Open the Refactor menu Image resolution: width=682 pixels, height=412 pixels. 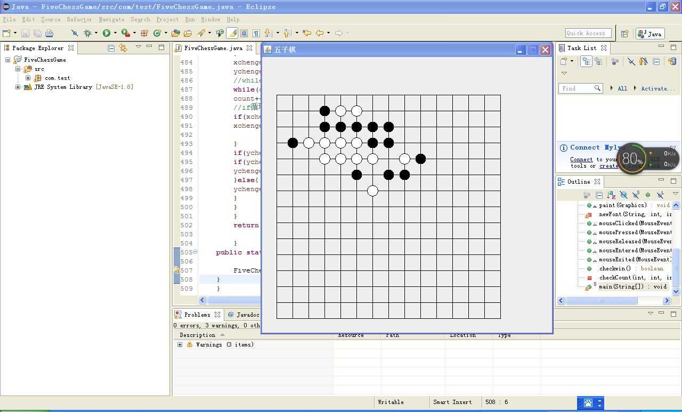(x=79, y=19)
